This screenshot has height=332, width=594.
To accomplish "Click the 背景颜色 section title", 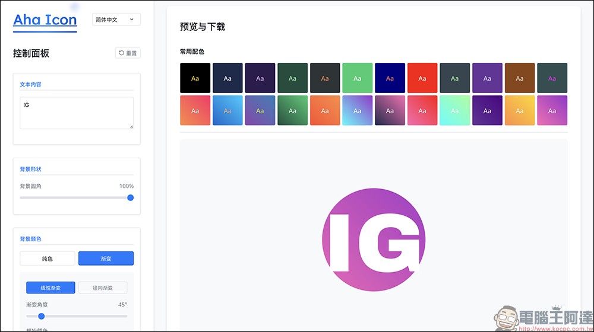I will coord(31,239).
